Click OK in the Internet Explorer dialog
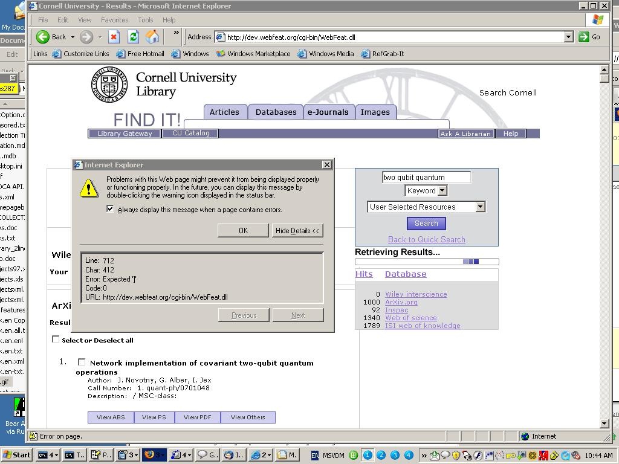The image size is (619, 464). point(243,230)
